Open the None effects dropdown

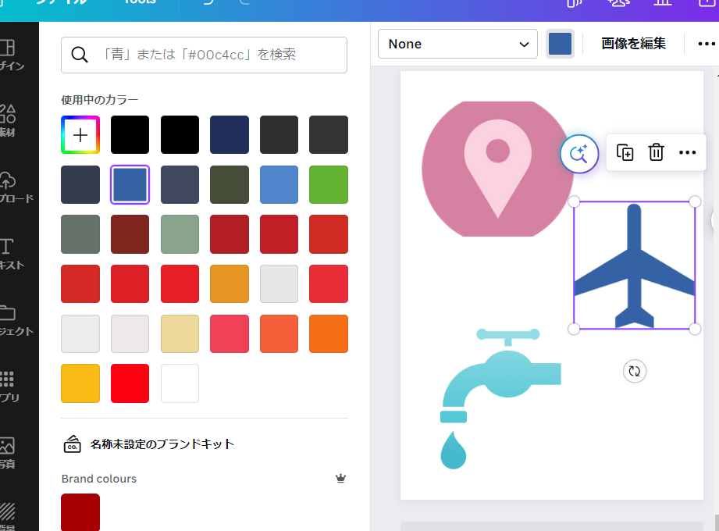click(x=457, y=44)
